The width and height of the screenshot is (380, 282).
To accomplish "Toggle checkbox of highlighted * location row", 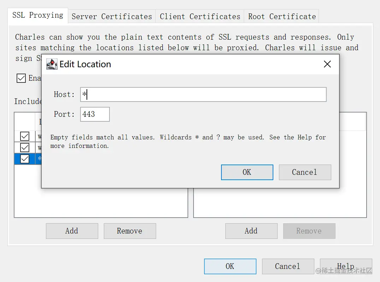I will (x=25, y=159).
